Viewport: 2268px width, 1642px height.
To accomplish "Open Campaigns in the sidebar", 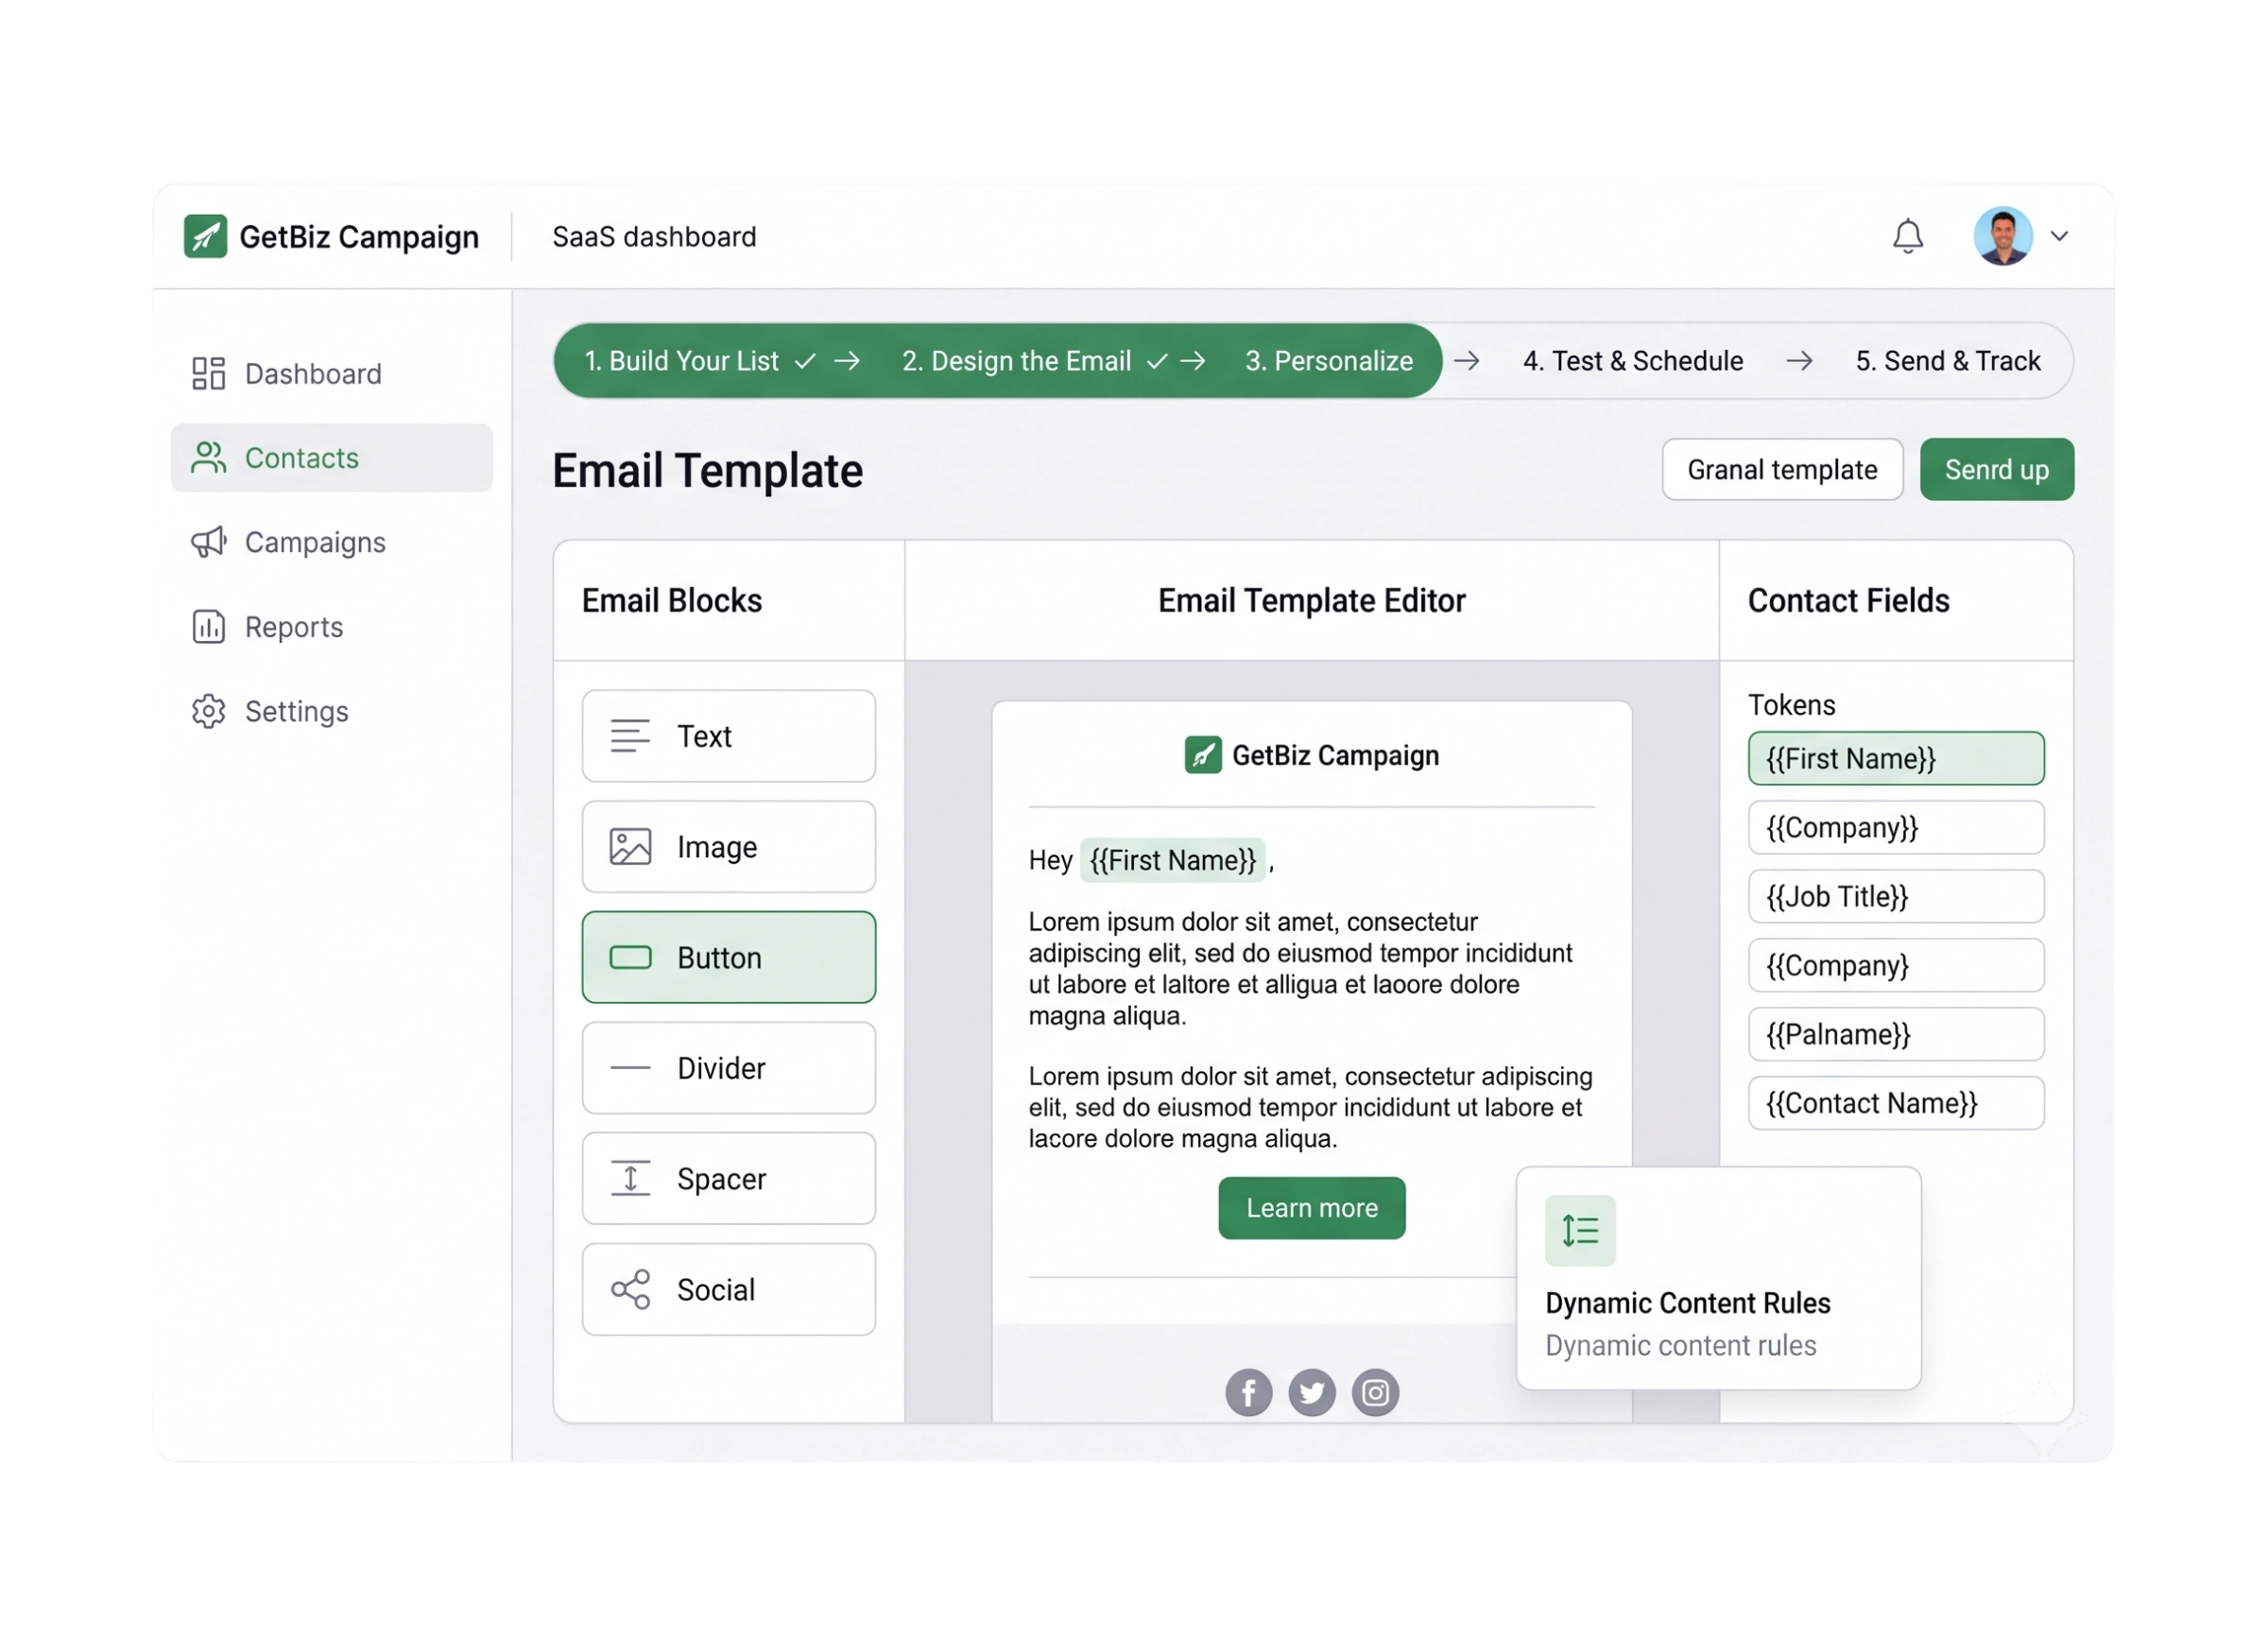I will coord(331,542).
